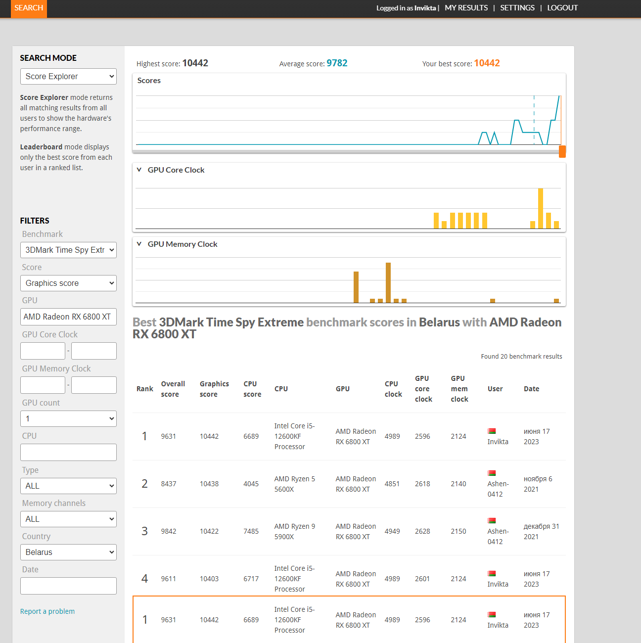Click the GPU mem clock column header

coord(459,389)
